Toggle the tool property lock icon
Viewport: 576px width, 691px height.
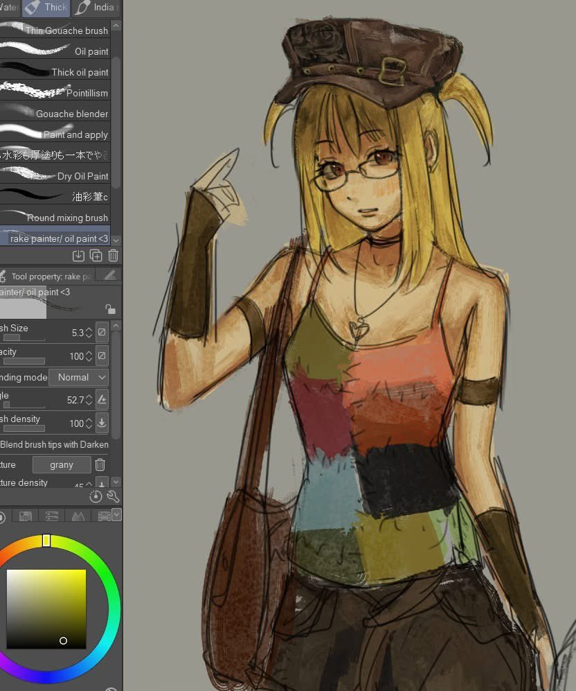111,309
